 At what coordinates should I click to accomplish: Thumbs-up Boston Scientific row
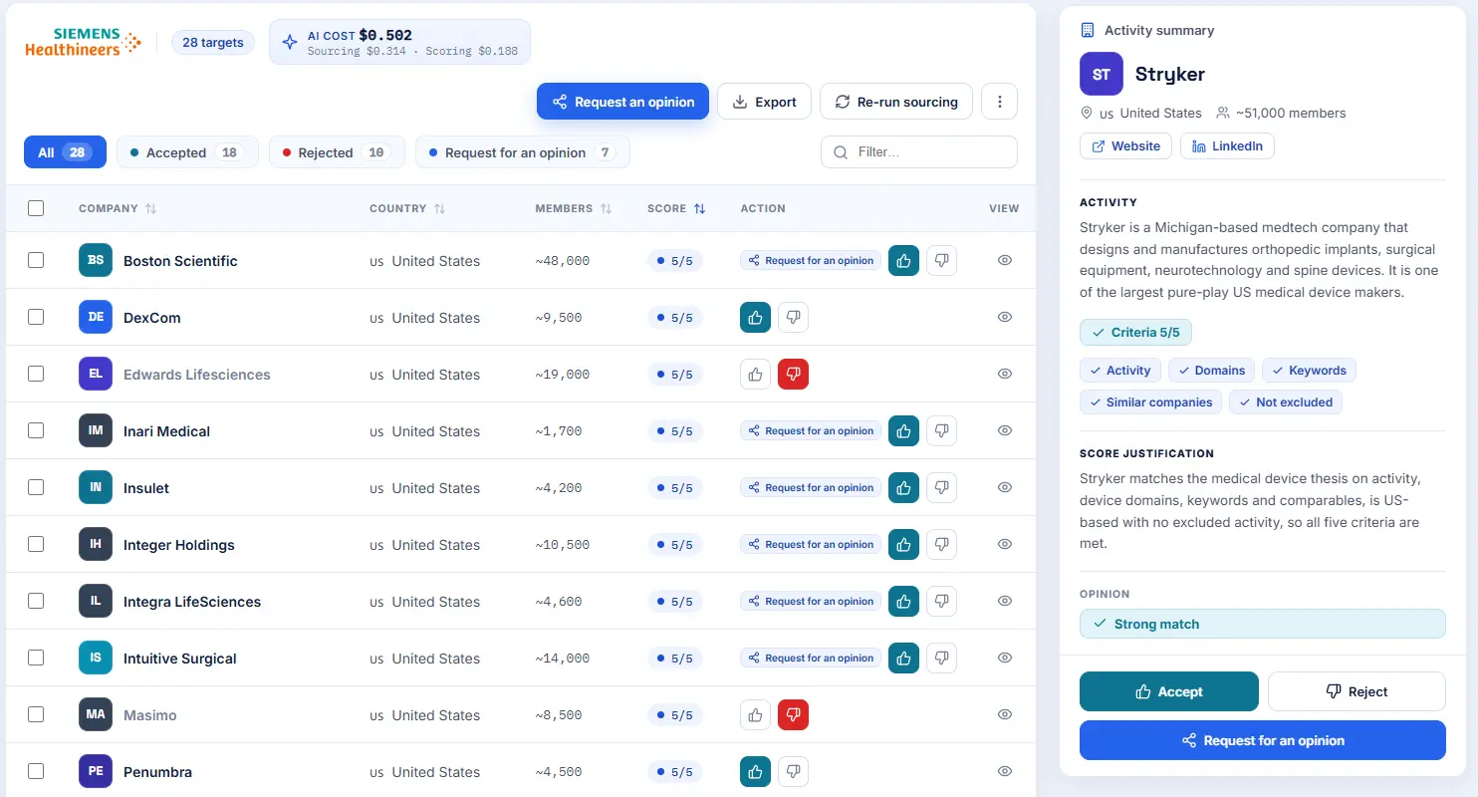tap(903, 261)
